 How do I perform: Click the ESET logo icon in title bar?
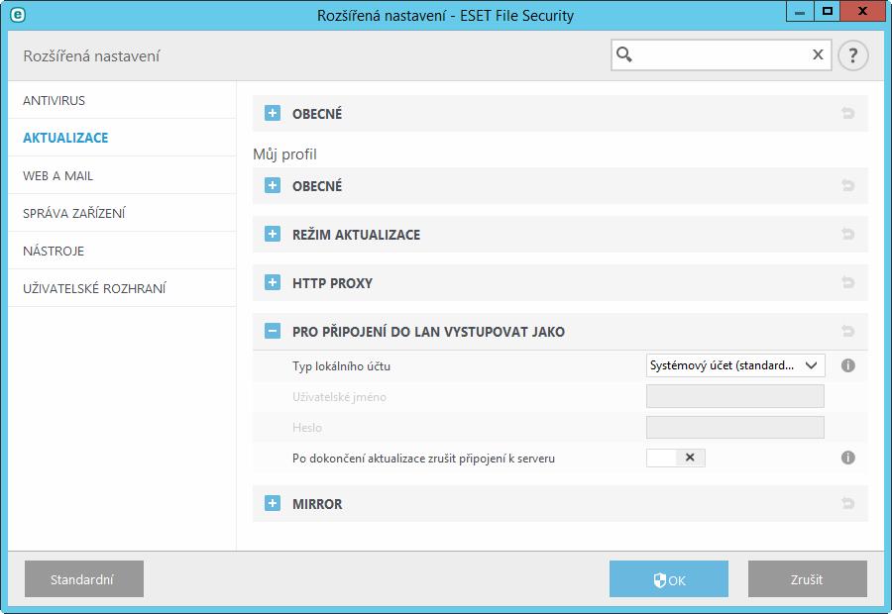[x=18, y=15]
